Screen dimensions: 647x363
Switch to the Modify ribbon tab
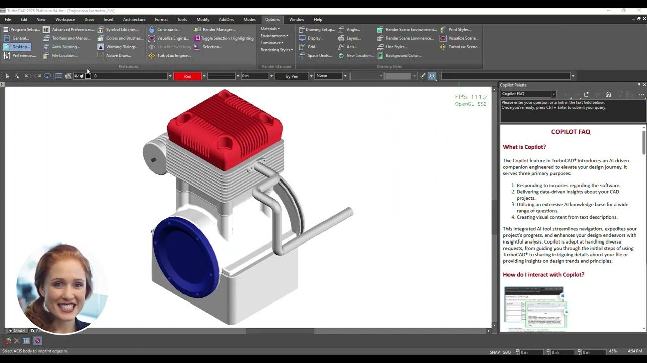click(203, 20)
